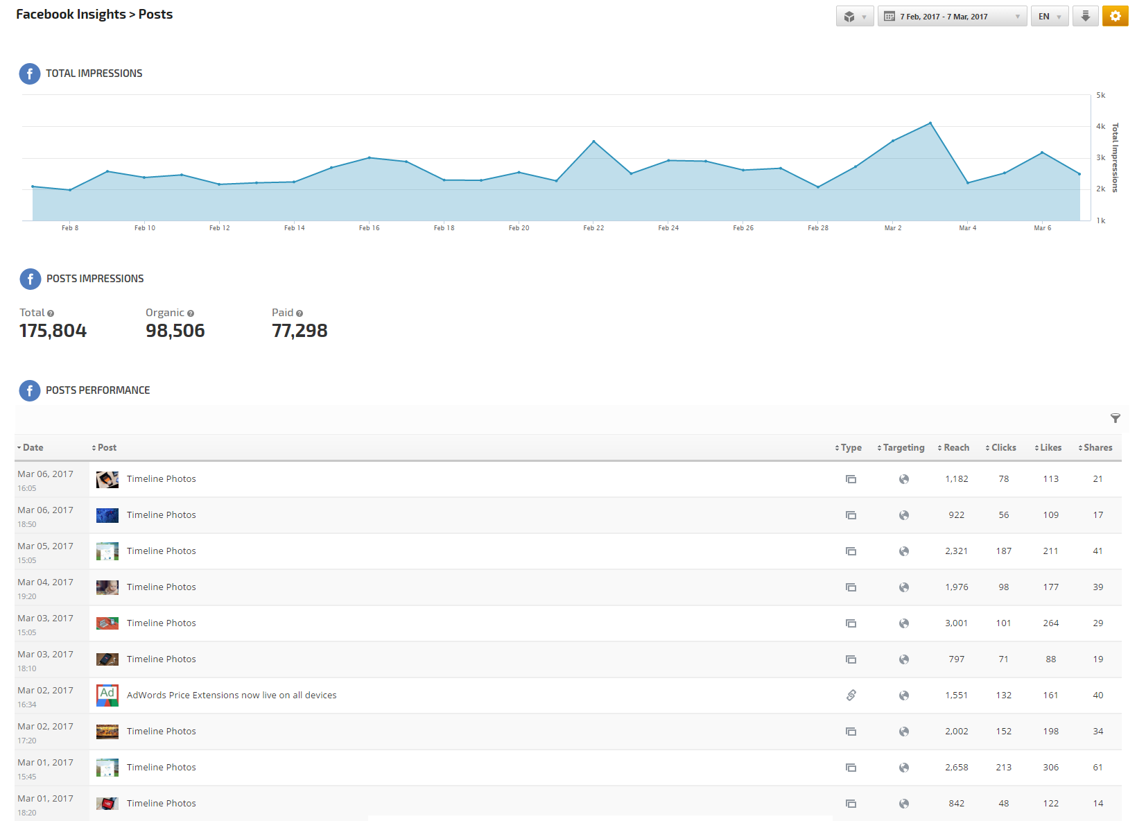This screenshot has height=821, width=1137.
Task: Sort table by Shares column
Action: [x=1097, y=448]
